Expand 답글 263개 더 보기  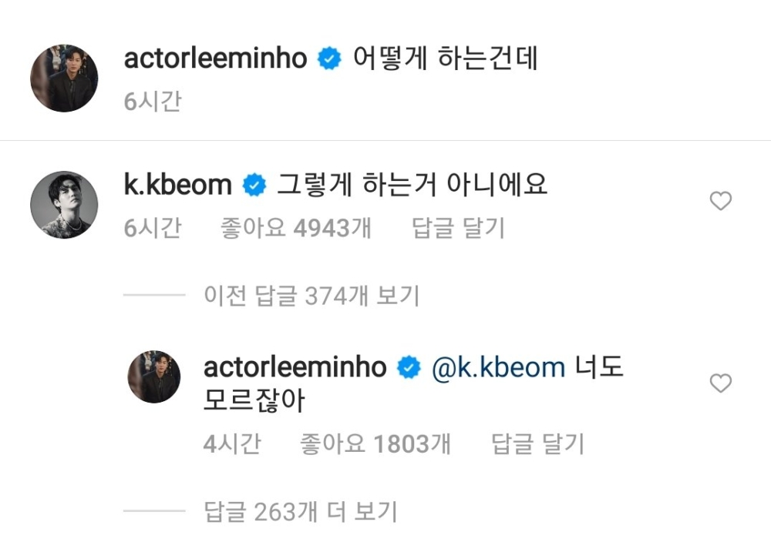(x=301, y=511)
